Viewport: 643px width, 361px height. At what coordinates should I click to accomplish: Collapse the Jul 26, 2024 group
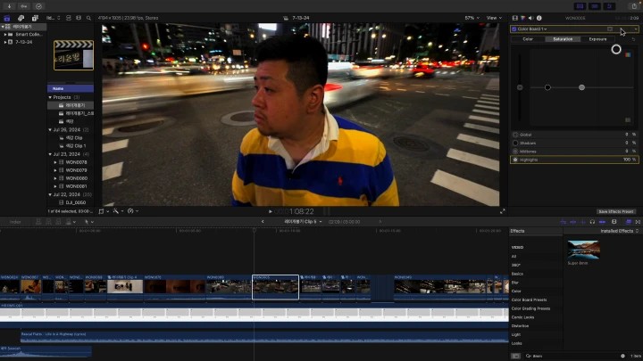point(50,130)
